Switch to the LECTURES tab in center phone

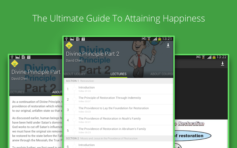[118, 74]
